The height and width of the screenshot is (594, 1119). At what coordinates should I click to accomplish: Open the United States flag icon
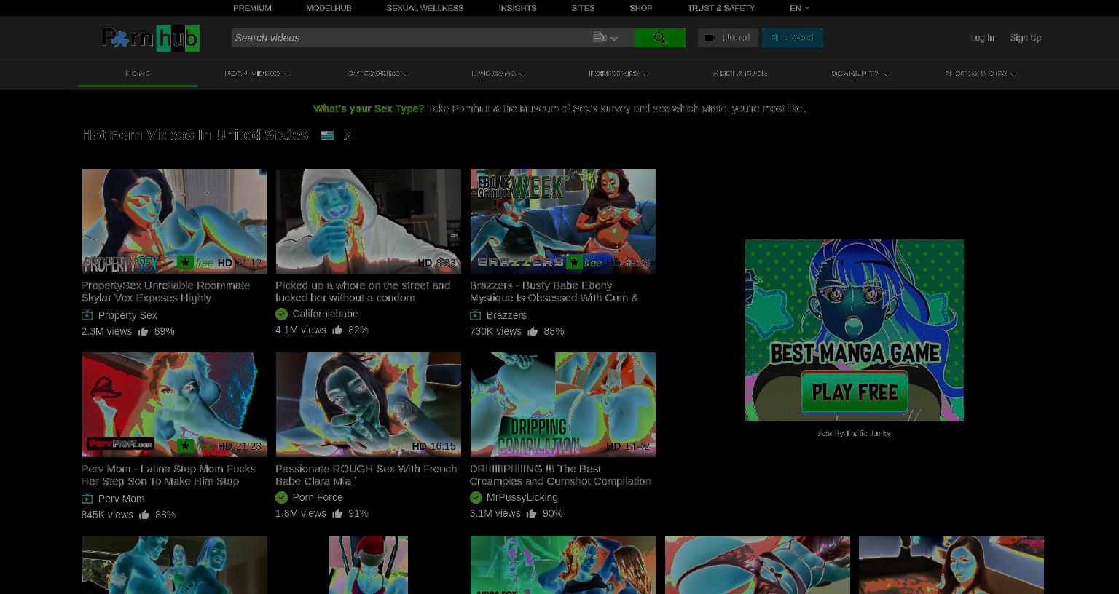(x=327, y=135)
